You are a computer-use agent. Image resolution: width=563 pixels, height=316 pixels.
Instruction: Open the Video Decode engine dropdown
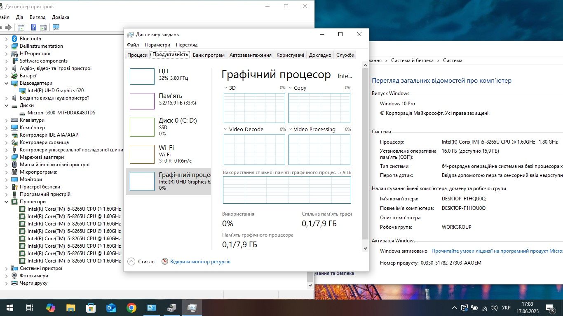pos(226,129)
